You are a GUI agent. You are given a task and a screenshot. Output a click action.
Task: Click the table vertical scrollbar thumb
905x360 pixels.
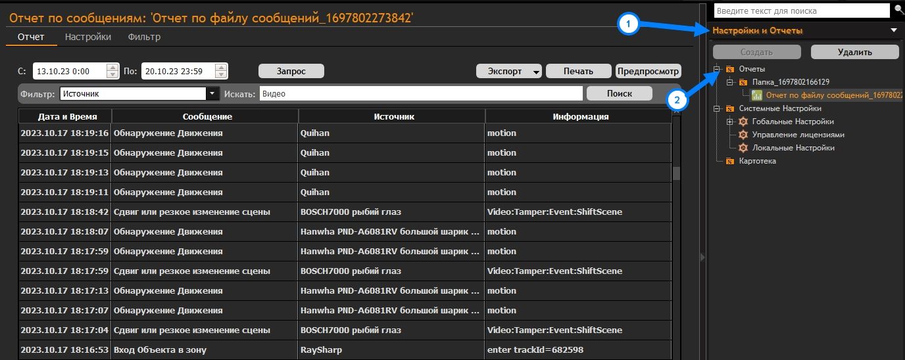tap(675, 173)
